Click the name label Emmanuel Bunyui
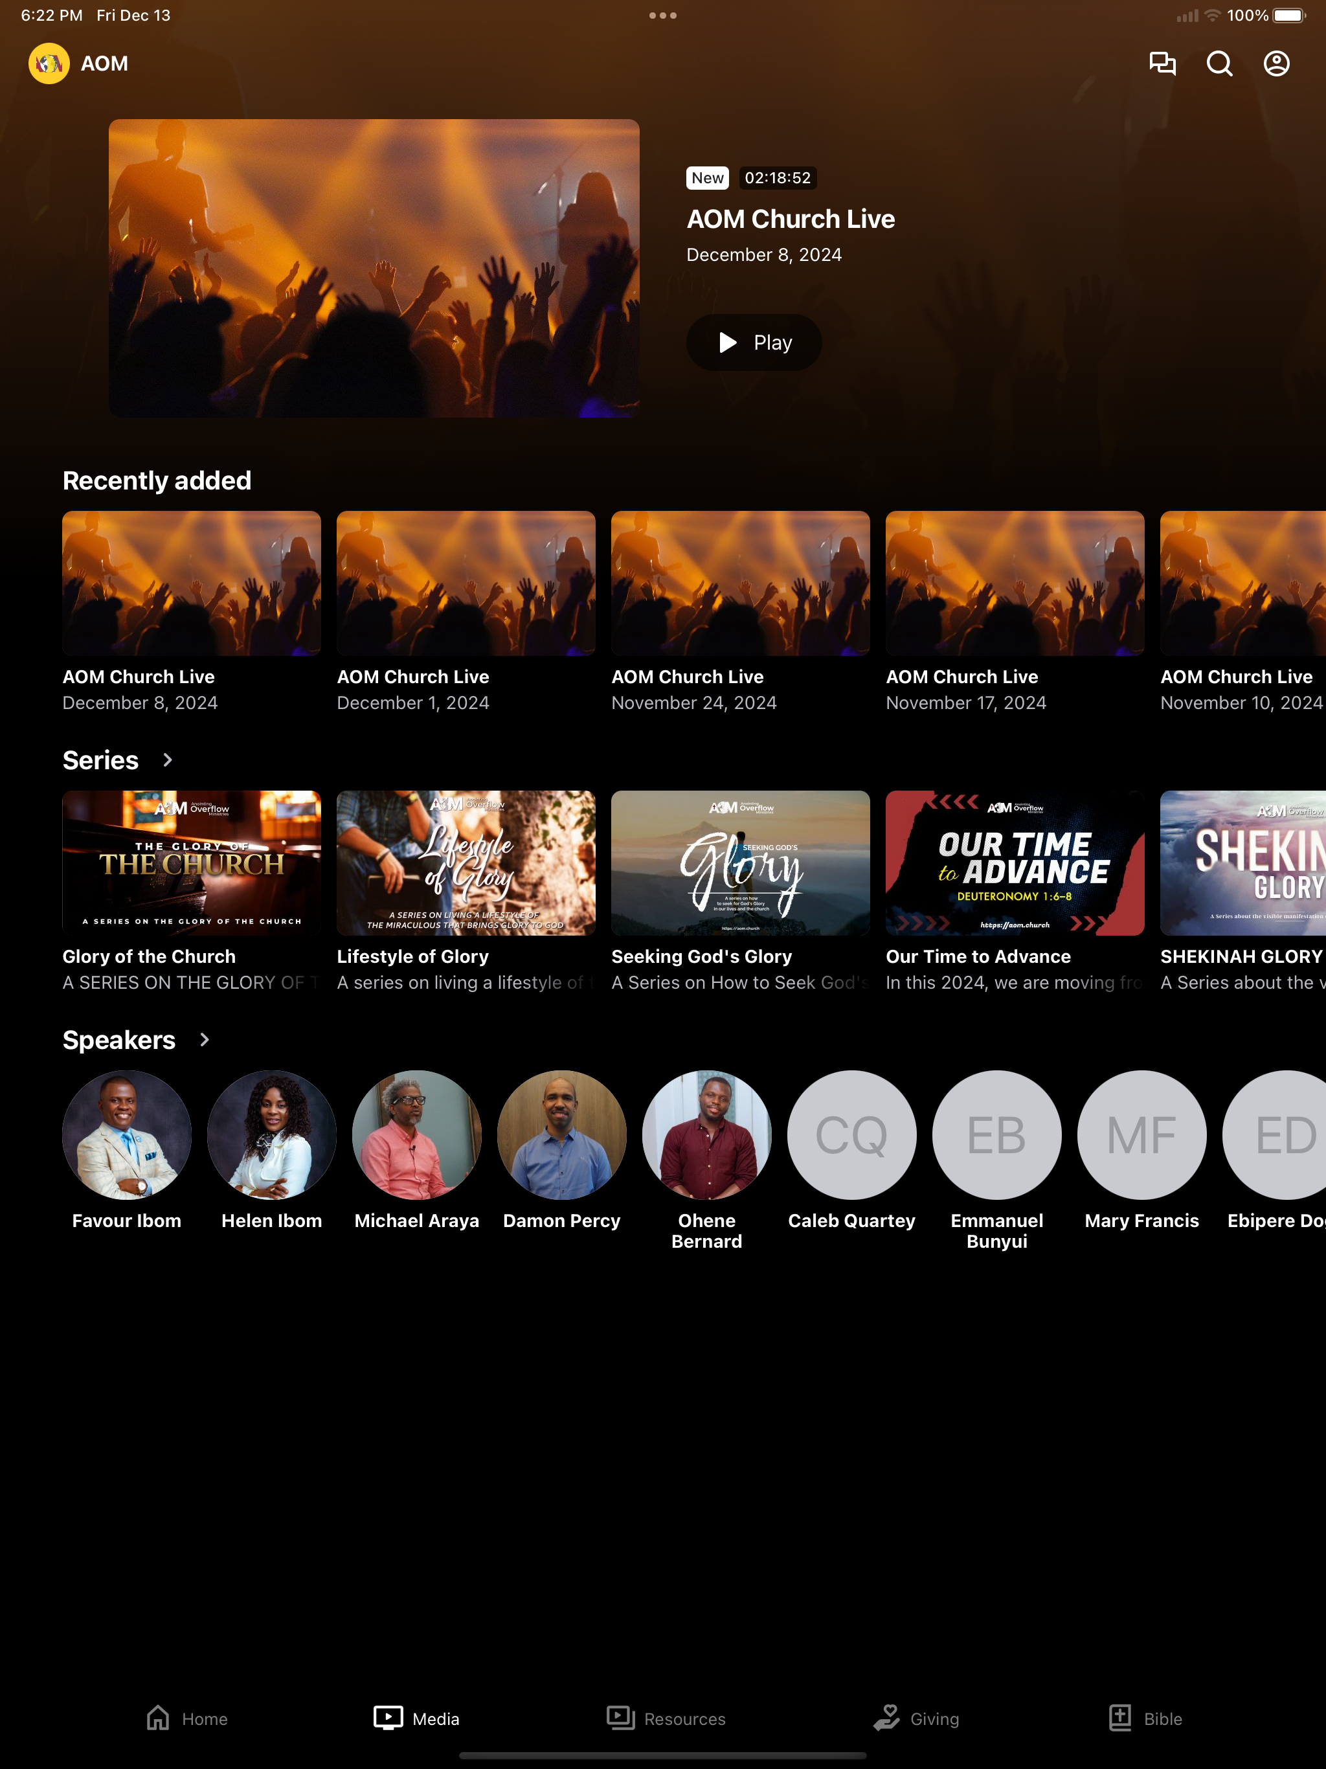 click(997, 1231)
